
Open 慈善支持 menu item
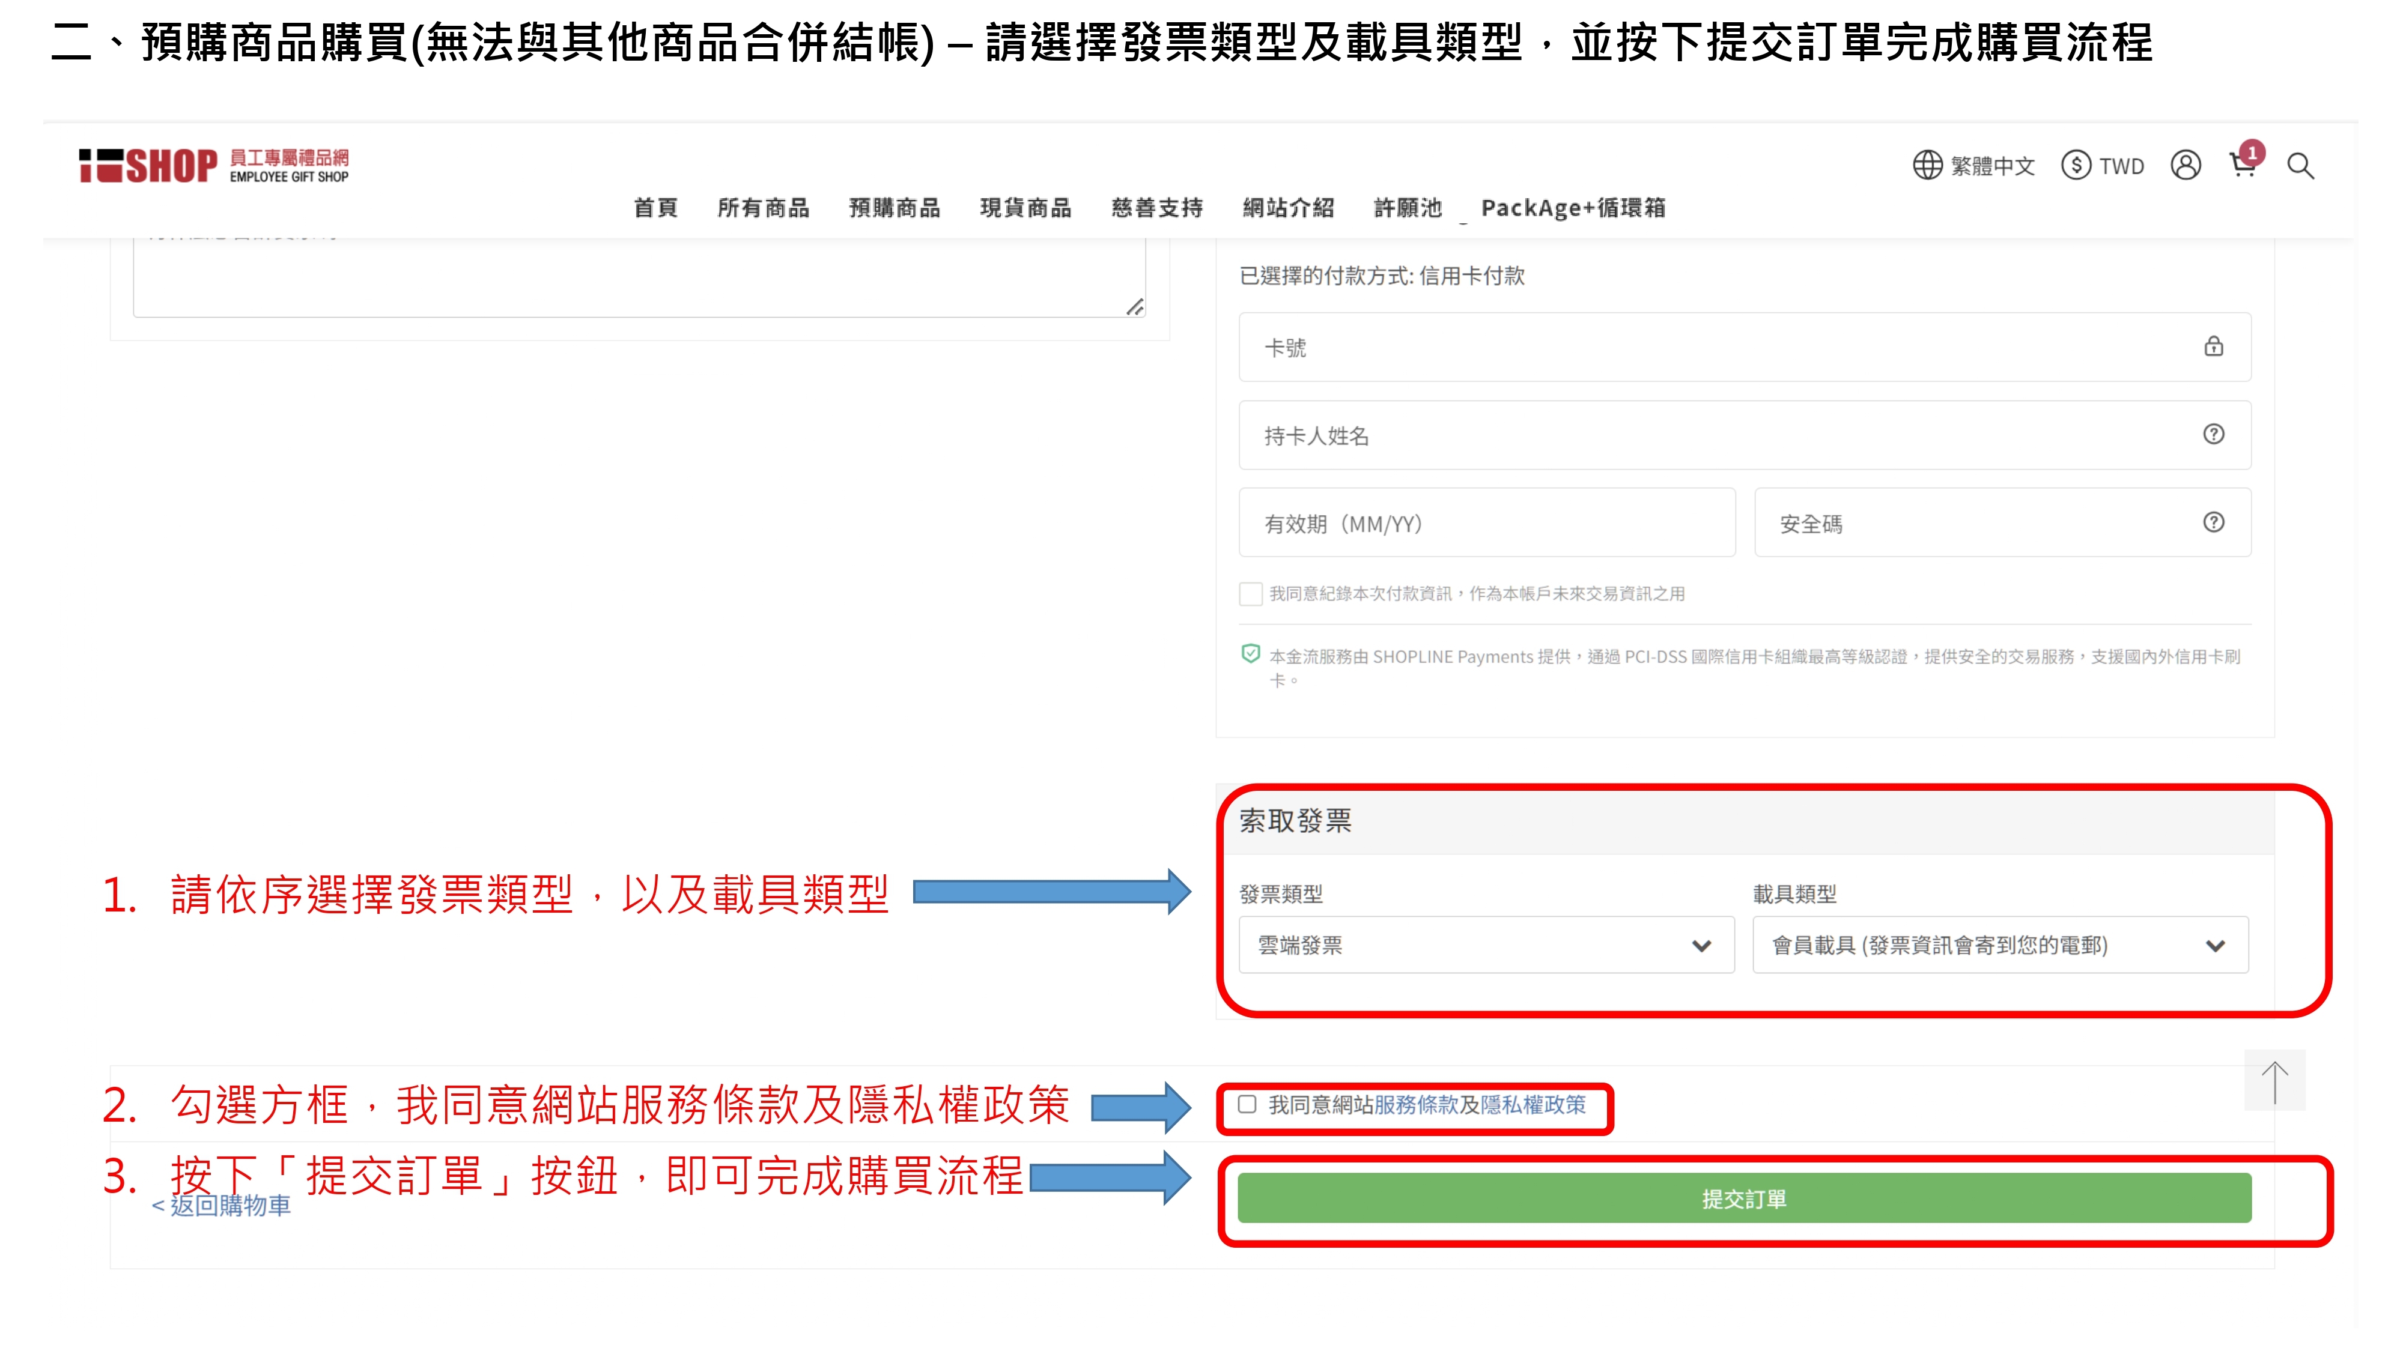coord(1158,207)
